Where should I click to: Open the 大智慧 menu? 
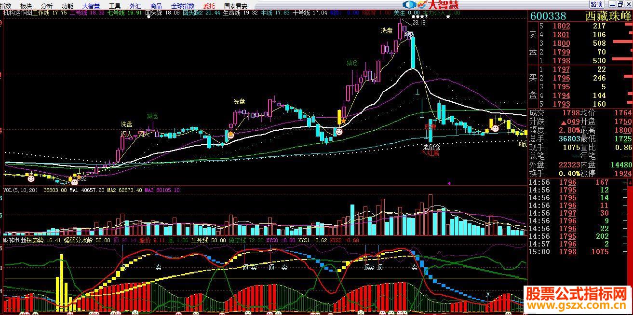click(x=91, y=6)
